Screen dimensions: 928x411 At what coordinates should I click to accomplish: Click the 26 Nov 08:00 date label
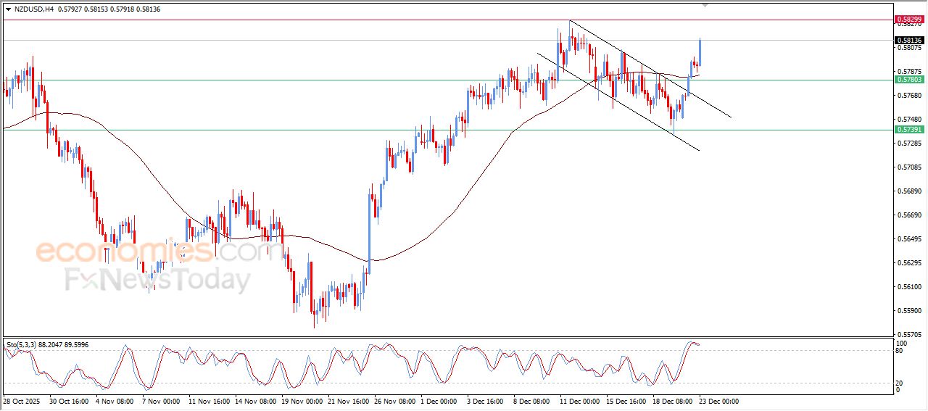(x=396, y=401)
